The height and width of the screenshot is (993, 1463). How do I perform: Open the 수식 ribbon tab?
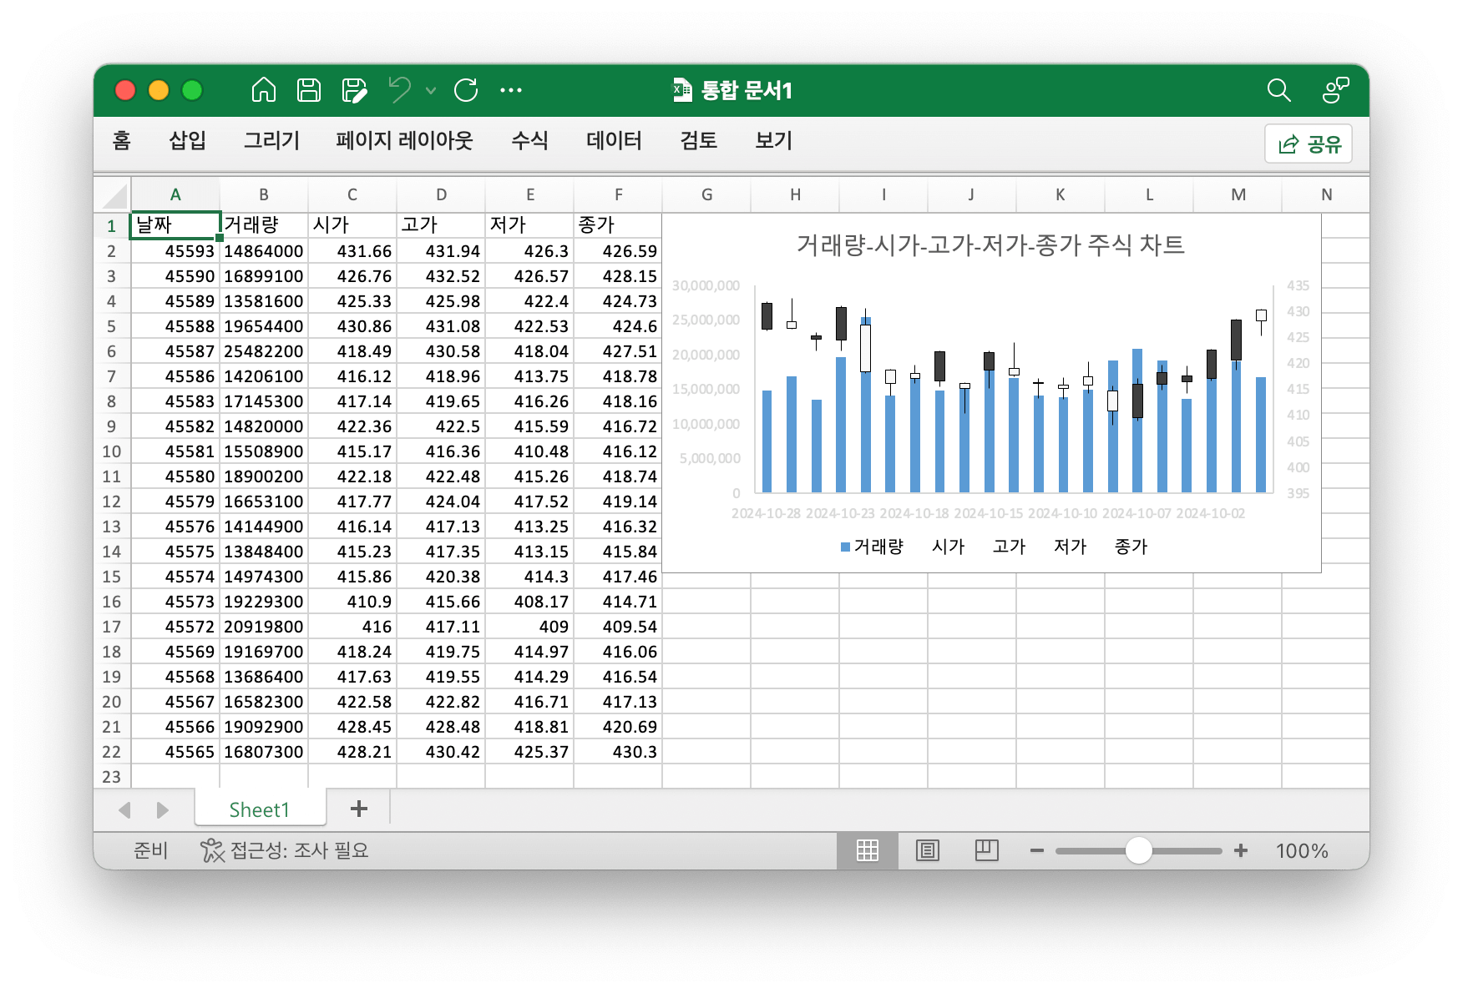tap(529, 140)
